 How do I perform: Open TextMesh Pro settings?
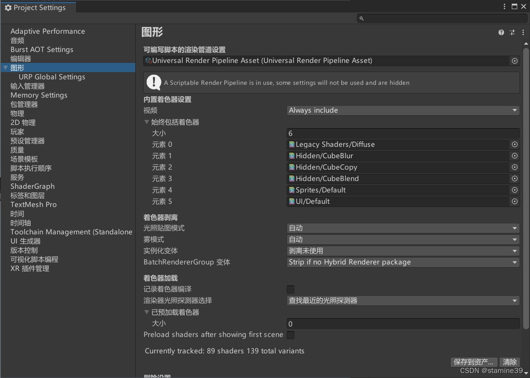(x=33, y=205)
